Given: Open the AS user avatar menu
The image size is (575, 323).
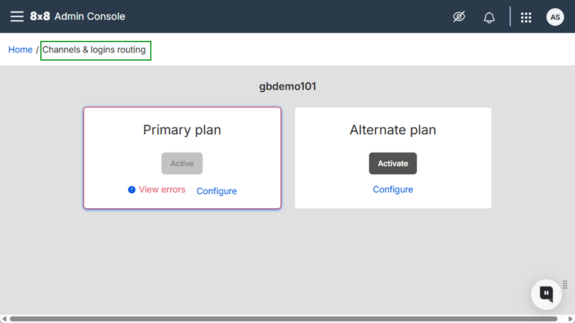Looking at the screenshot, I should 555,17.
